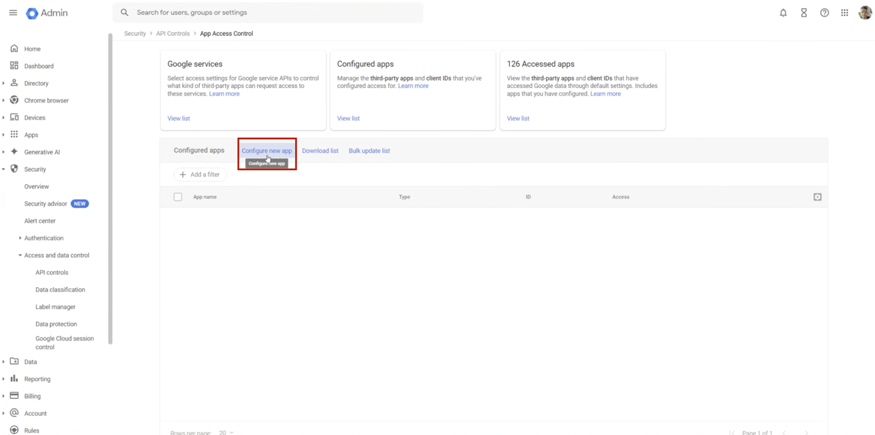Open Data protection in sidebar
This screenshot has width=875, height=435.
point(56,324)
